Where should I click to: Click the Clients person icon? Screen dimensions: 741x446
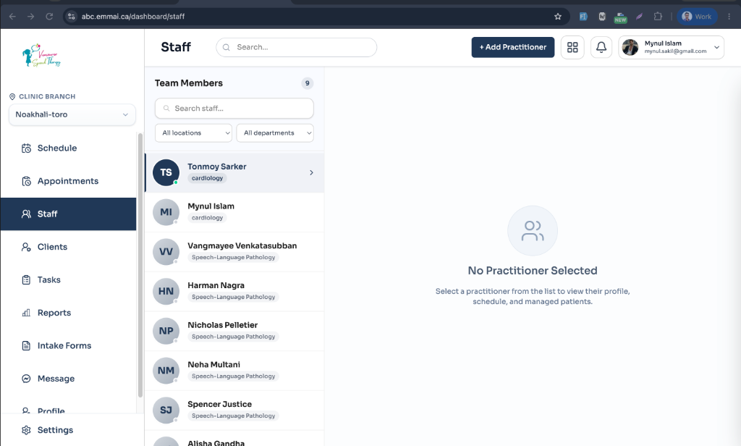(27, 247)
